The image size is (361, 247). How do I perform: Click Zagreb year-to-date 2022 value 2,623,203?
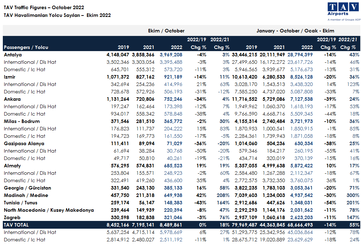(x=302, y=217)
